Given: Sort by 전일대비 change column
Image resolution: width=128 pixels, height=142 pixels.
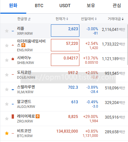Looking at the screenshot, I should pos(89,19).
